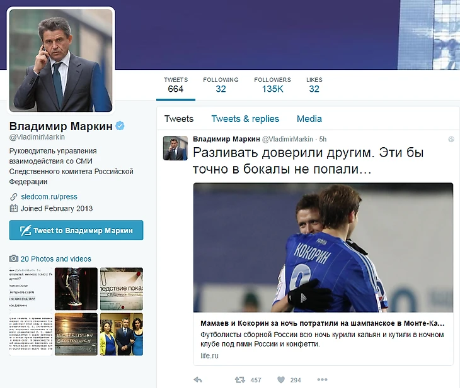Open the Following 32 count
460x388 pixels.
tap(221, 85)
